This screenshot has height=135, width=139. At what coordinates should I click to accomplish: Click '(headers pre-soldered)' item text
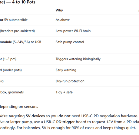pos(17,31)
